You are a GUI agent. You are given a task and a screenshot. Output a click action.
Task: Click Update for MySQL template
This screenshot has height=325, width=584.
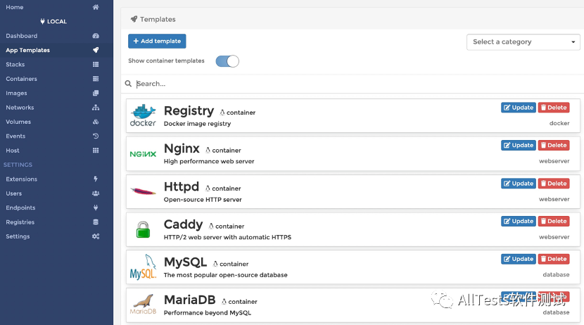(519, 259)
